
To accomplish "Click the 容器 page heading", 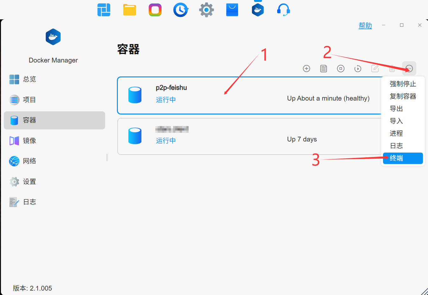I will point(128,49).
